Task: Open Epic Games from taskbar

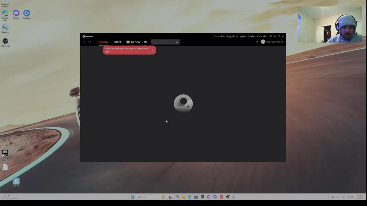Action: click(x=202, y=197)
